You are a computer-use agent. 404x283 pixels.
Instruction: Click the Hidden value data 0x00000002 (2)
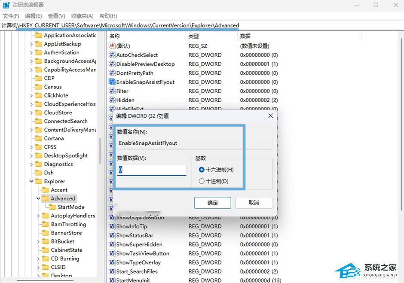(259, 100)
